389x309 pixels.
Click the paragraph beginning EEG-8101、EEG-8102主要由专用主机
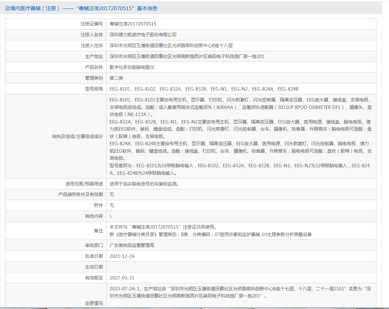(x=241, y=107)
